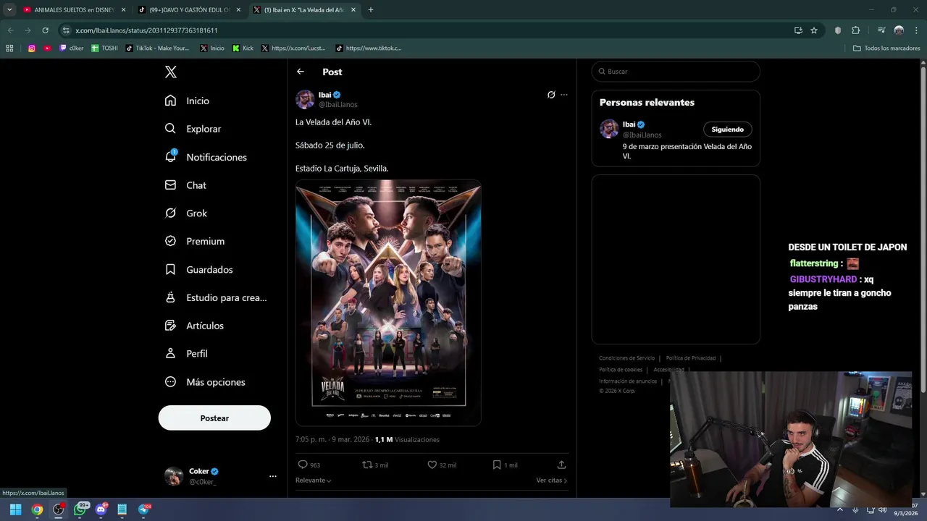Open Ver citas link
The height and width of the screenshot is (521, 927).
click(552, 480)
